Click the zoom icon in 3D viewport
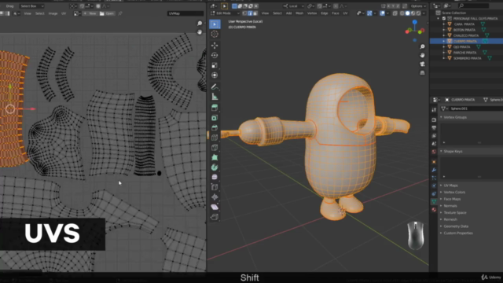The height and width of the screenshot is (283, 503). 422,47
